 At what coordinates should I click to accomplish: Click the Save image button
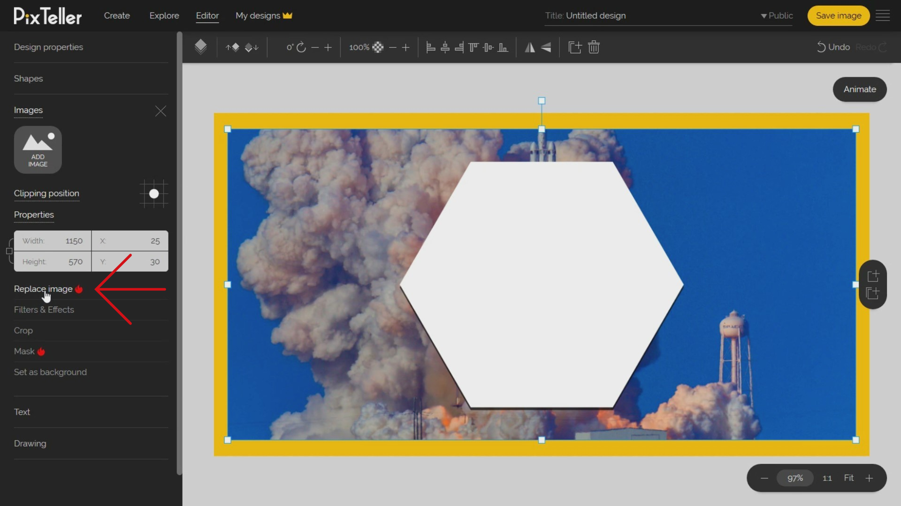(x=839, y=15)
